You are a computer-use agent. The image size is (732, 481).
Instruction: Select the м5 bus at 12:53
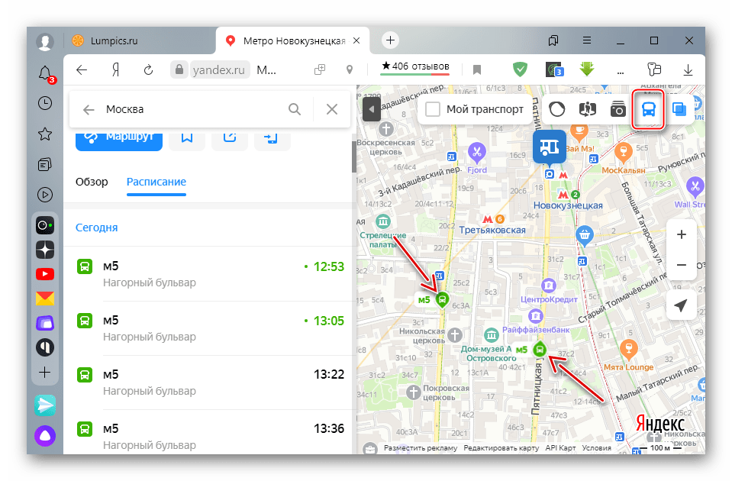pyautogui.click(x=206, y=274)
